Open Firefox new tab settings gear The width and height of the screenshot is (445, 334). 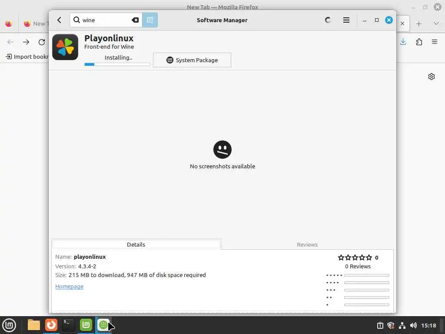pyautogui.click(x=432, y=77)
